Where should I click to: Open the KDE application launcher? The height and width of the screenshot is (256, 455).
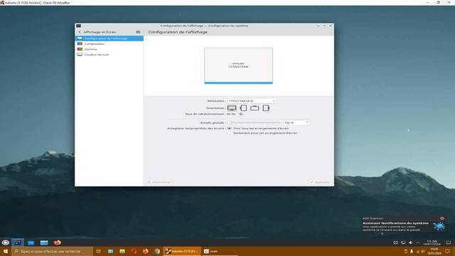pyautogui.click(x=6, y=242)
